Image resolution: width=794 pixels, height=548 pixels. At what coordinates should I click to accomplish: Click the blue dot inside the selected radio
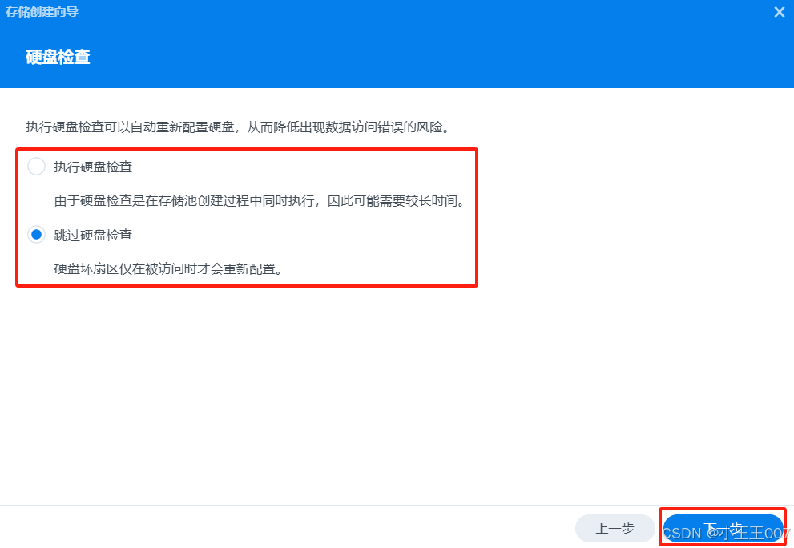[x=37, y=235]
